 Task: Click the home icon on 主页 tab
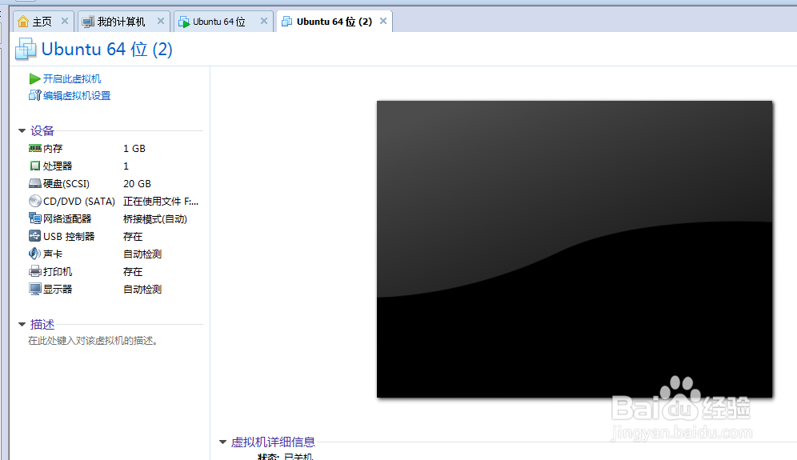(x=23, y=22)
